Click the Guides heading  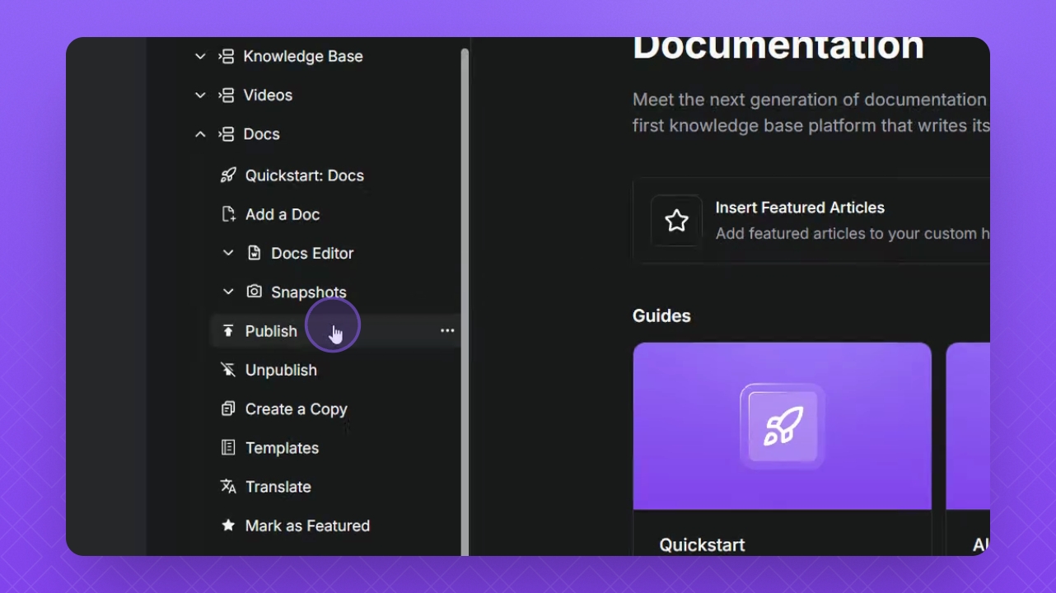pos(661,315)
